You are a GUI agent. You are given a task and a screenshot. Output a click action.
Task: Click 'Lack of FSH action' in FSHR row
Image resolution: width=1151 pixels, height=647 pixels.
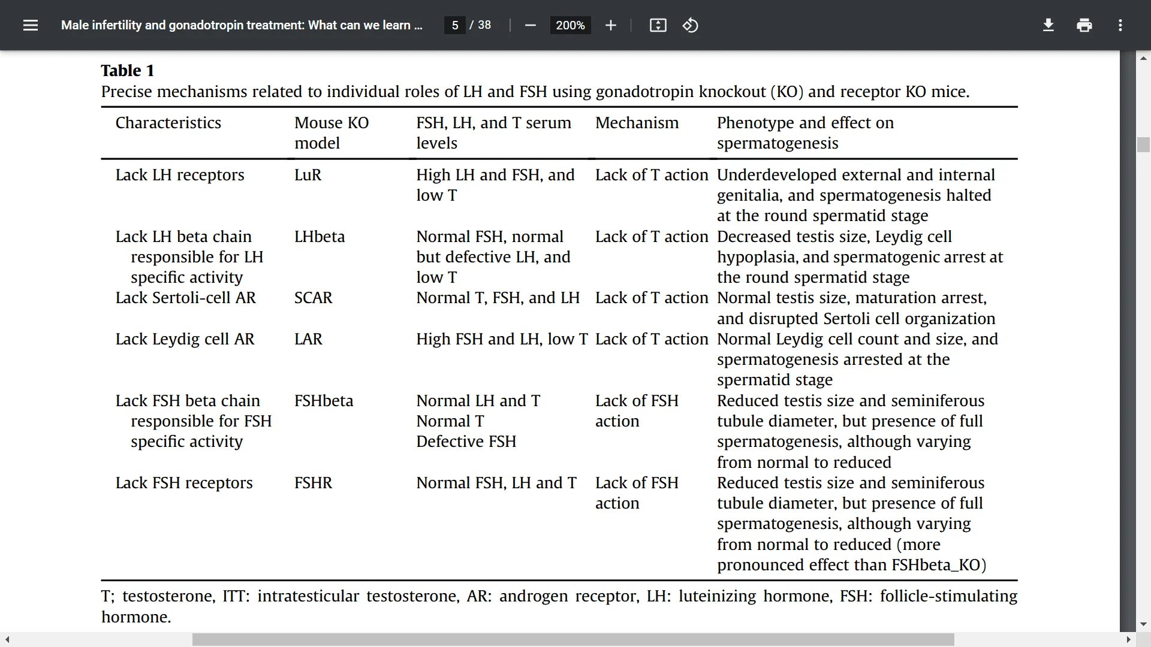click(x=637, y=493)
